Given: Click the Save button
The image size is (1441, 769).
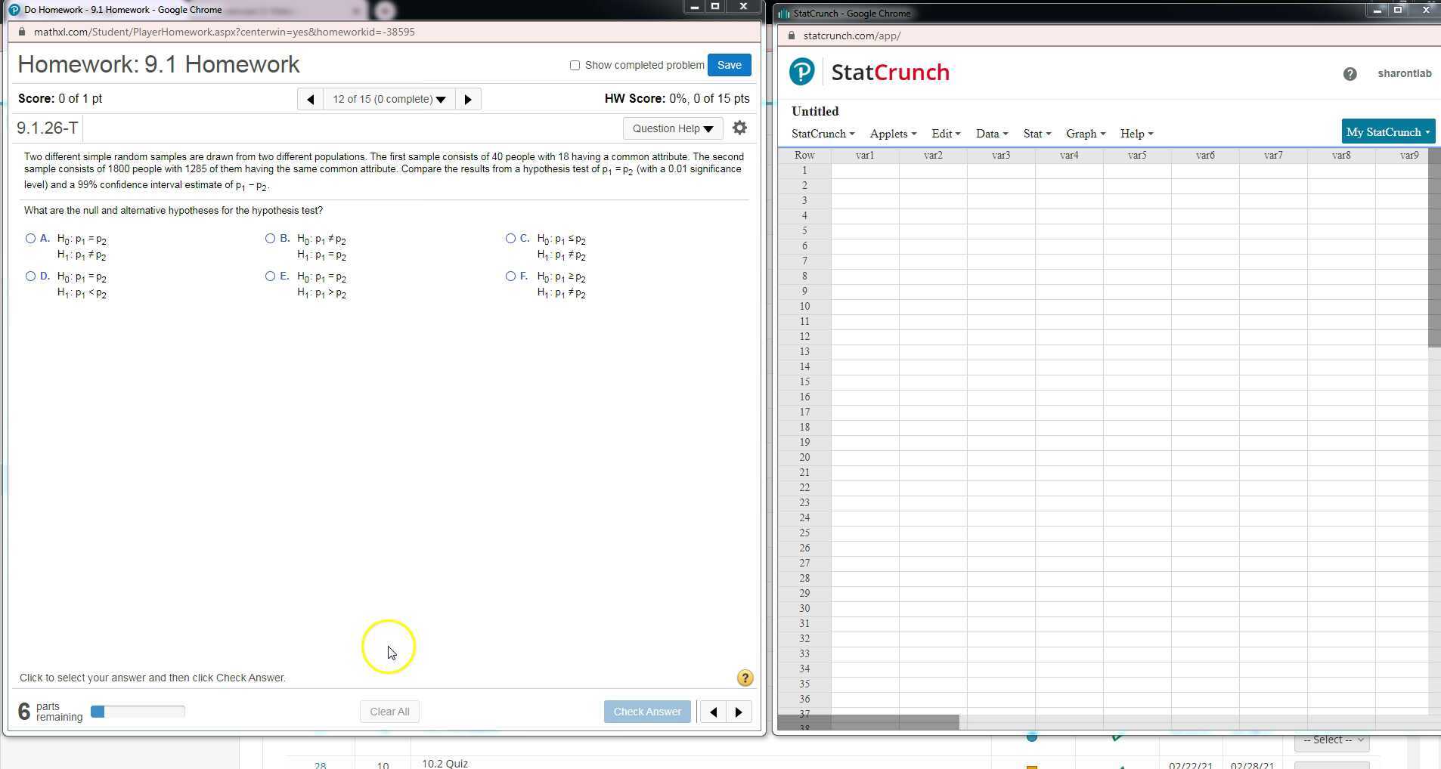Looking at the screenshot, I should (729, 65).
